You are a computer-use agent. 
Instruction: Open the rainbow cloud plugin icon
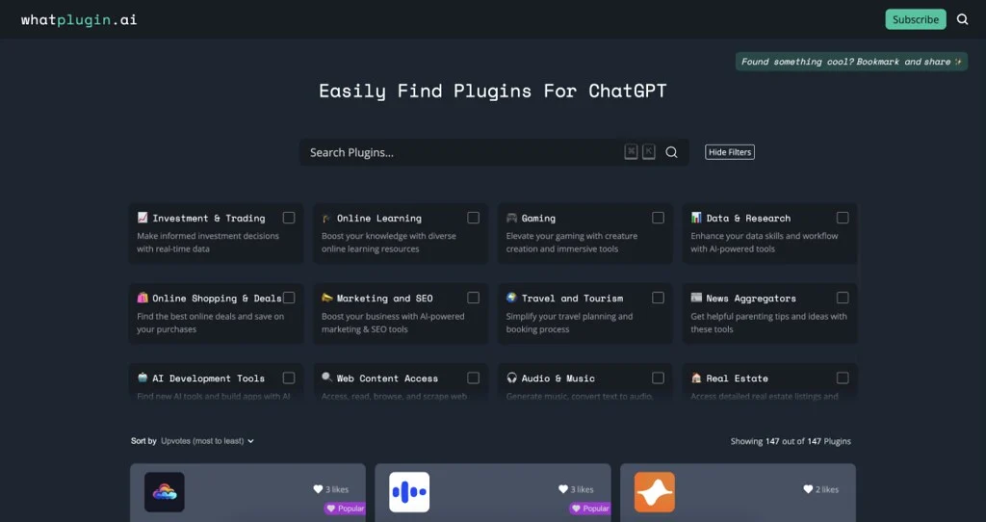(x=165, y=492)
